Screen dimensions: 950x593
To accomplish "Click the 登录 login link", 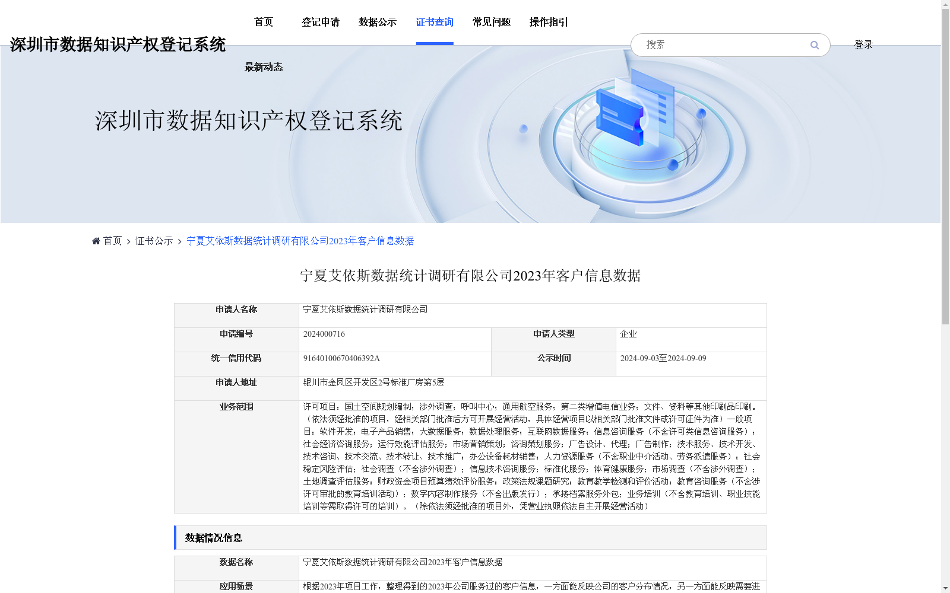I will point(863,45).
